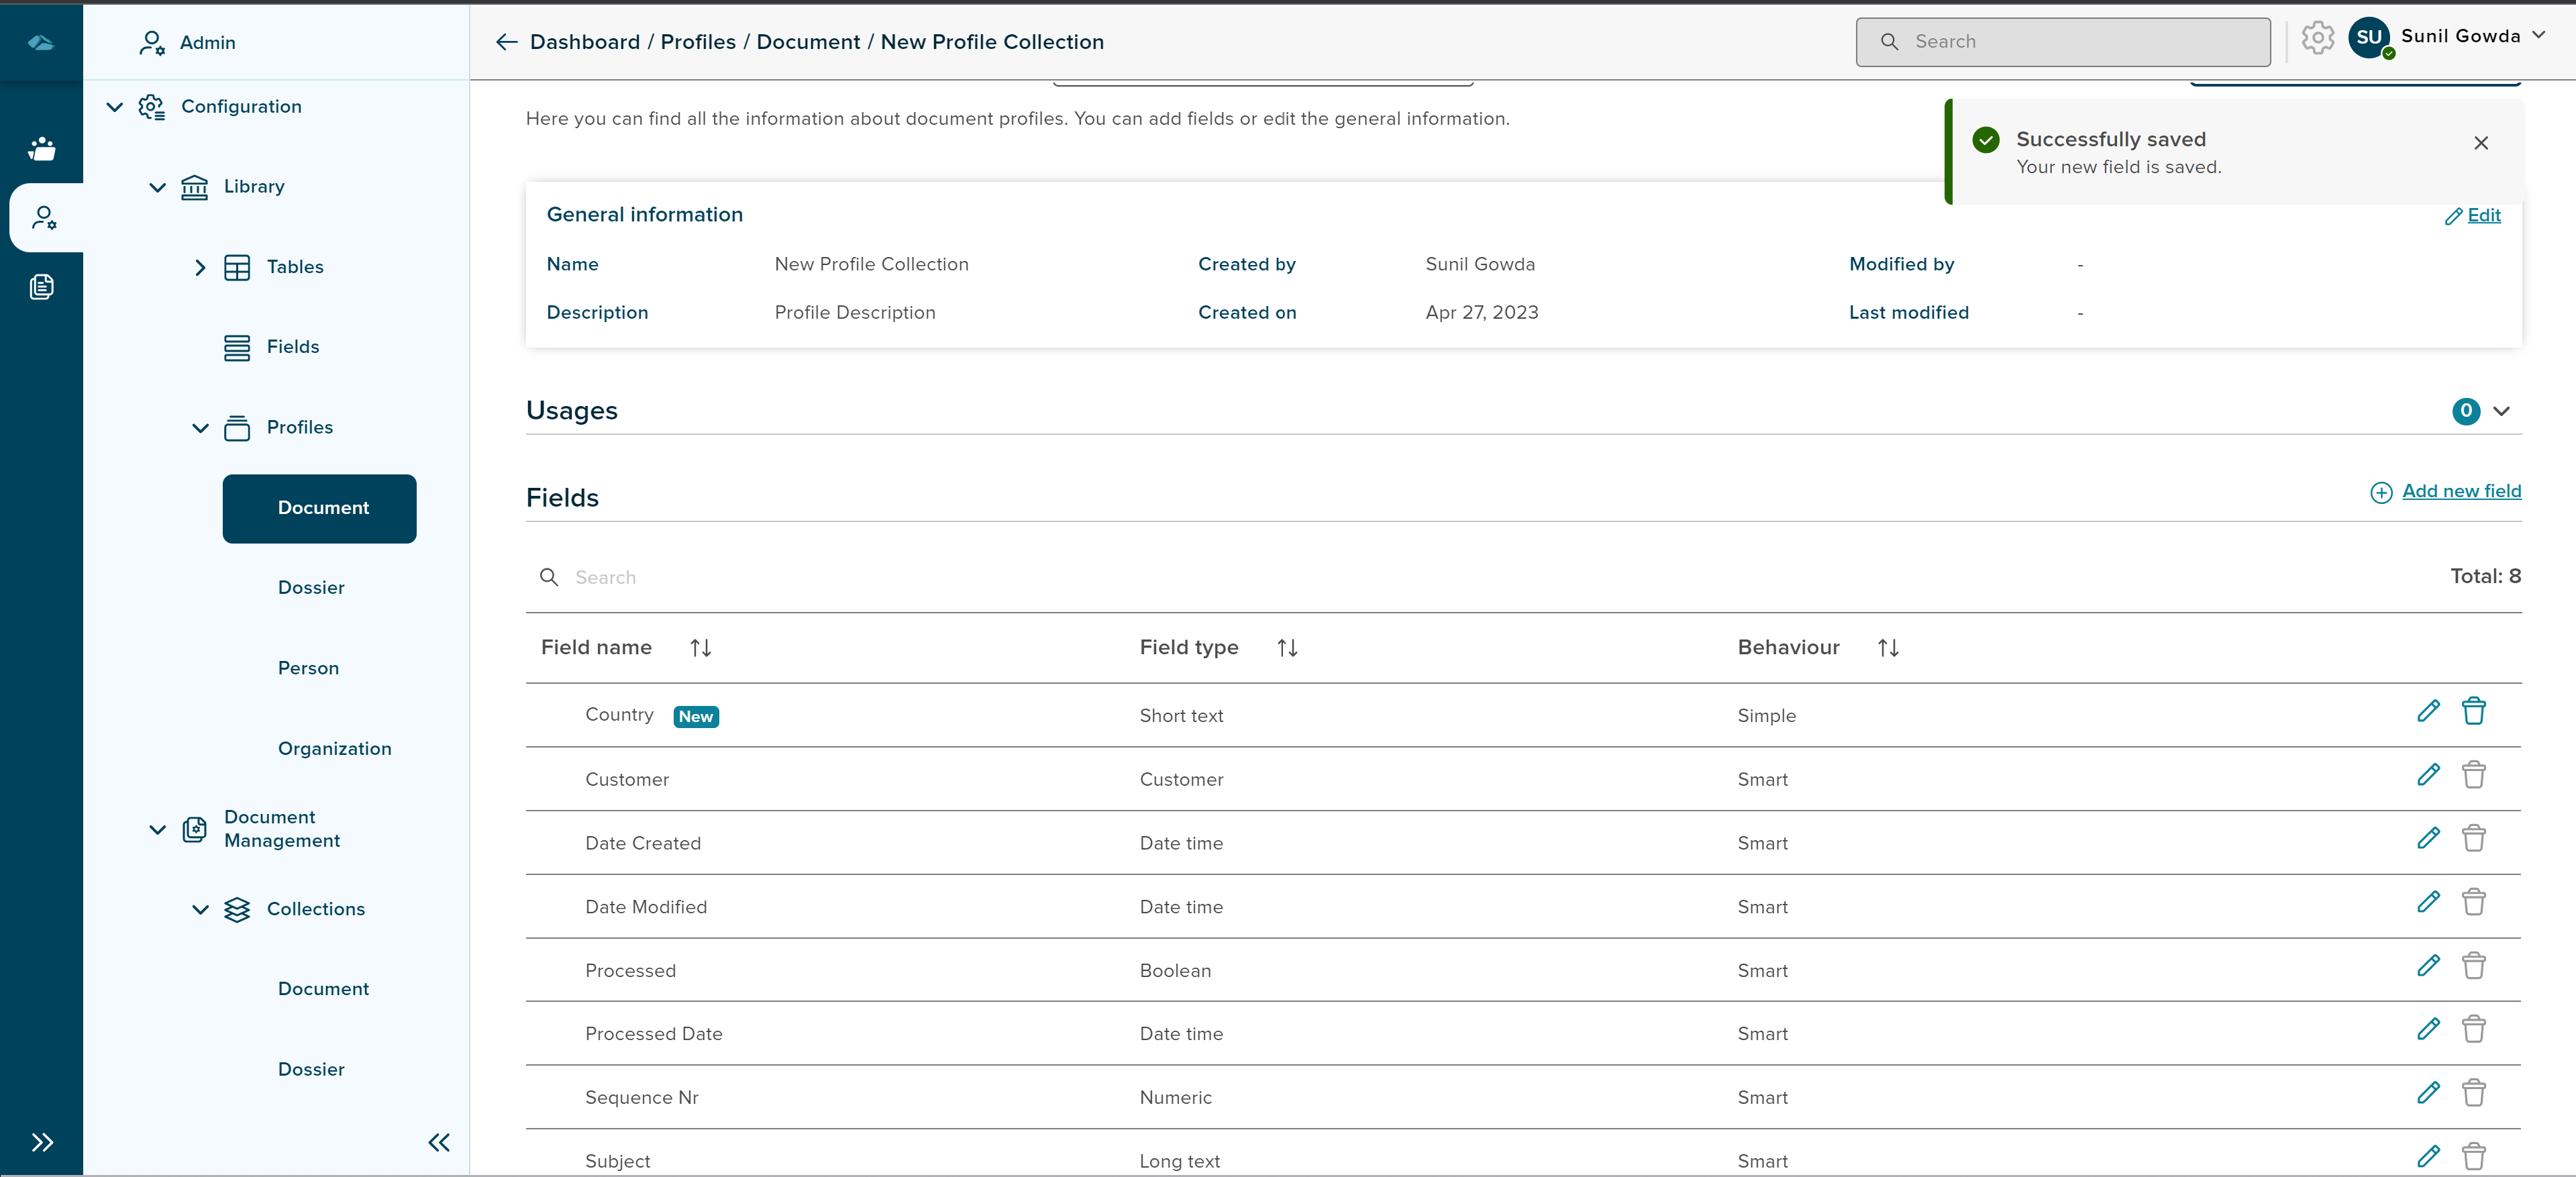The image size is (2576, 1177).
Task: Open the documents icon in left rail
Action: tap(42, 287)
